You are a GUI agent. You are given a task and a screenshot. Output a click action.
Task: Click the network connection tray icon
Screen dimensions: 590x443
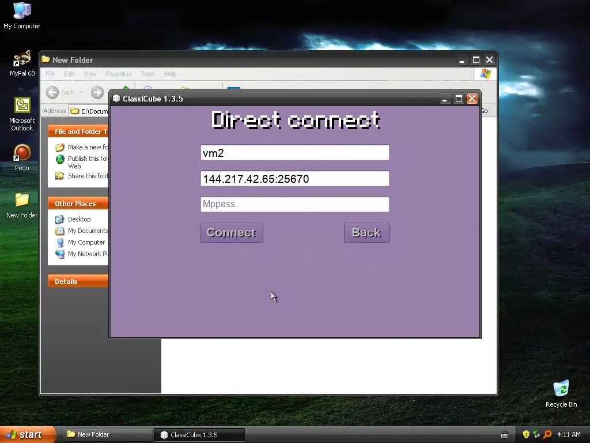[x=536, y=435]
